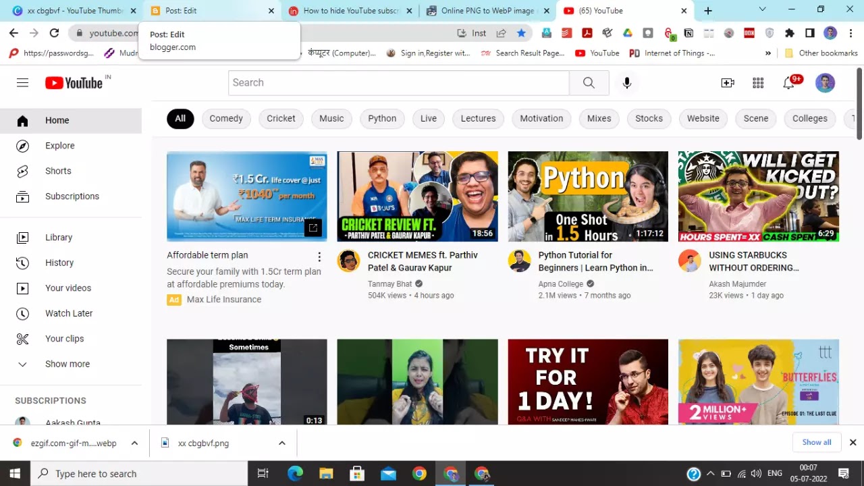Select the All filter chip
This screenshot has width=864, height=486.
coord(180,119)
